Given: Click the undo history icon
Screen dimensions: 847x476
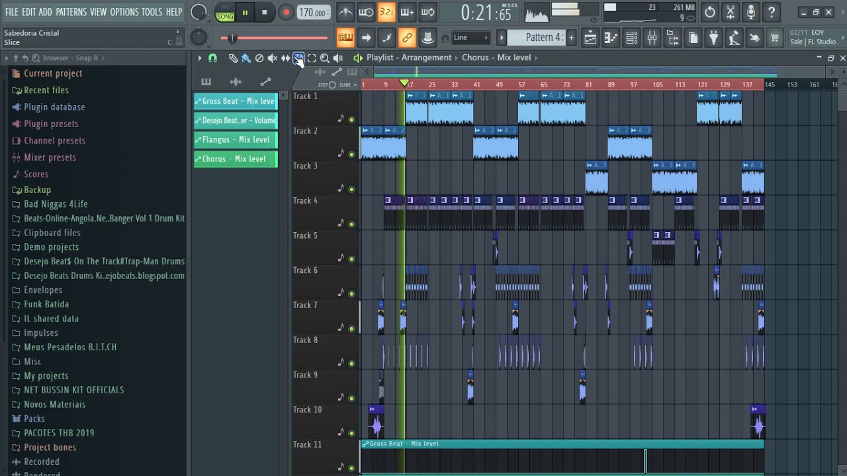Looking at the screenshot, I should (x=709, y=12).
